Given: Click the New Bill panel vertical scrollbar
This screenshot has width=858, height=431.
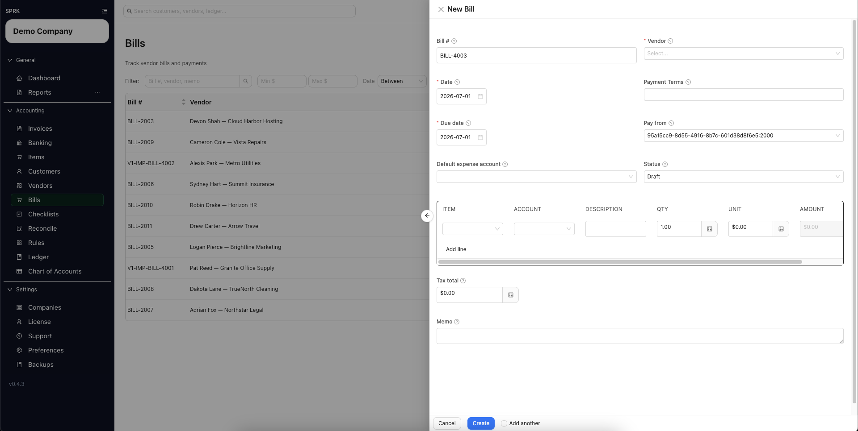Looking at the screenshot, I should 854,212.
